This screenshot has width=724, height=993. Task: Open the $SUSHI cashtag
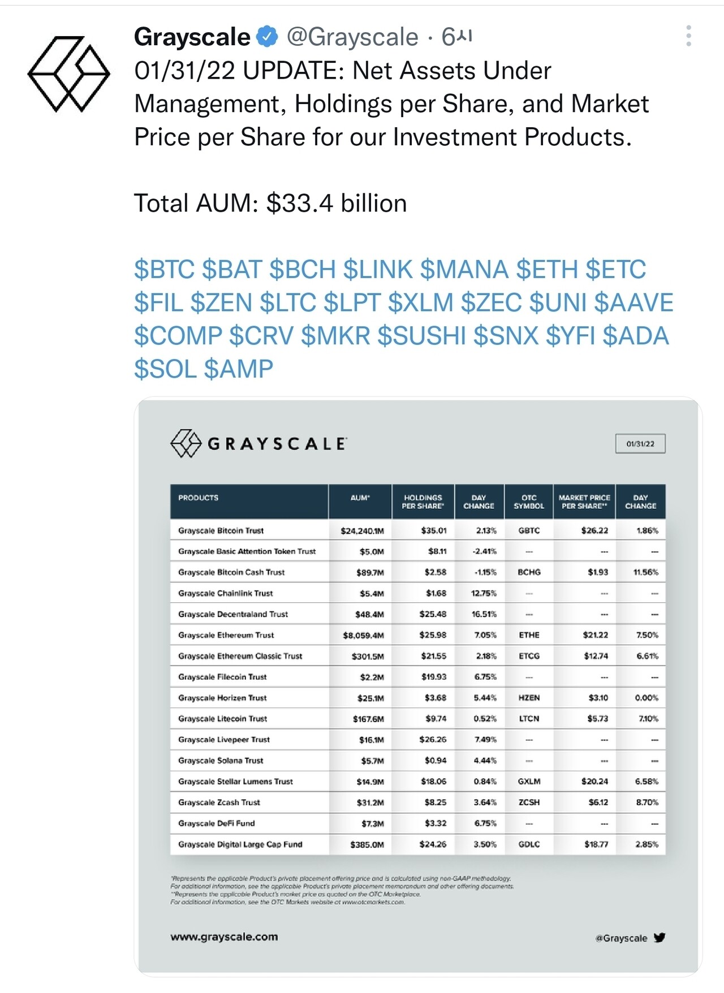421,336
